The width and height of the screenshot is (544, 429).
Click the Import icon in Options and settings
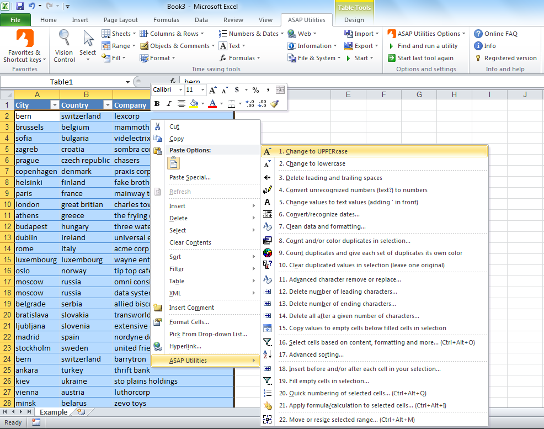point(349,33)
